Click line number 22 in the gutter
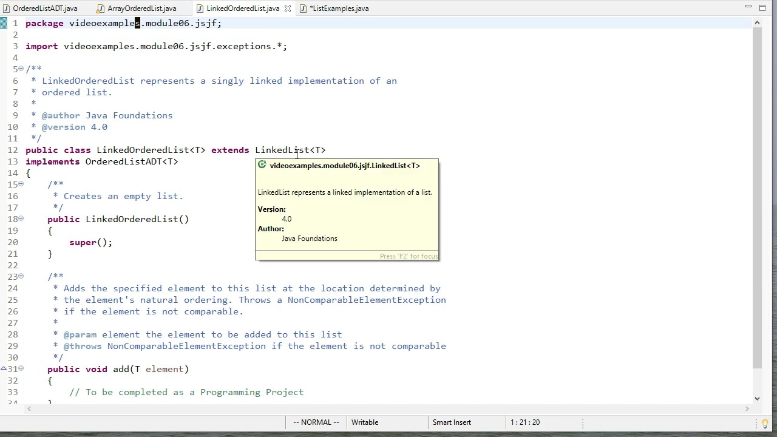Screen dimensions: 777x437 pos(13,265)
